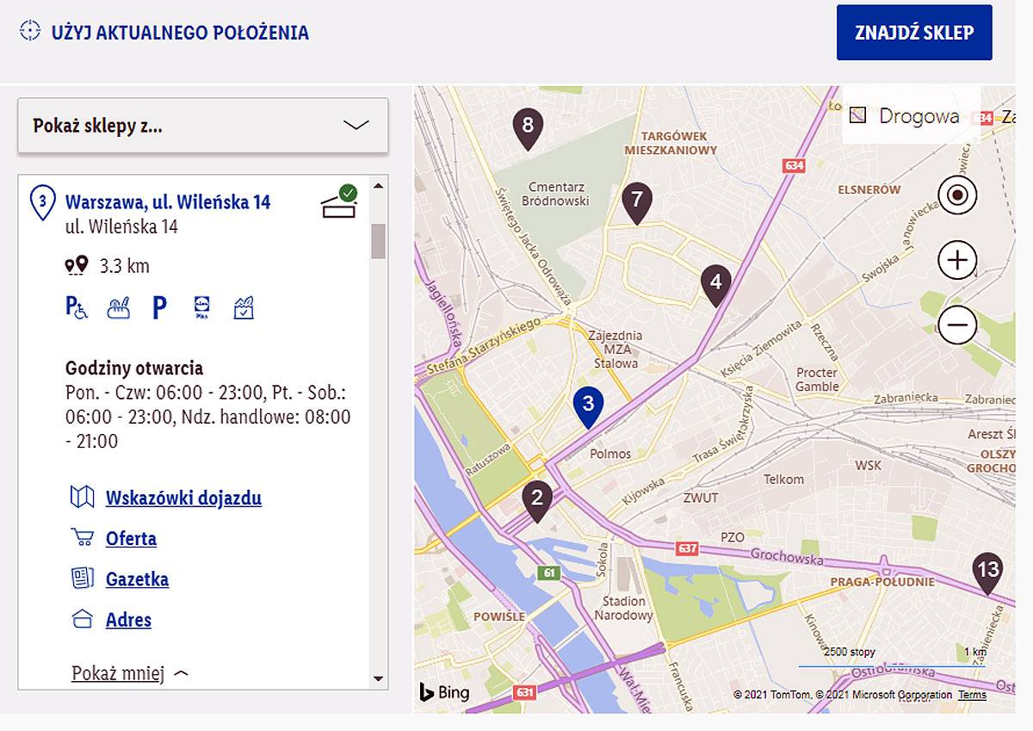Viewport: 1033px width, 731px height.
Task: Open the map 'Terms' link
Action: coord(972,695)
